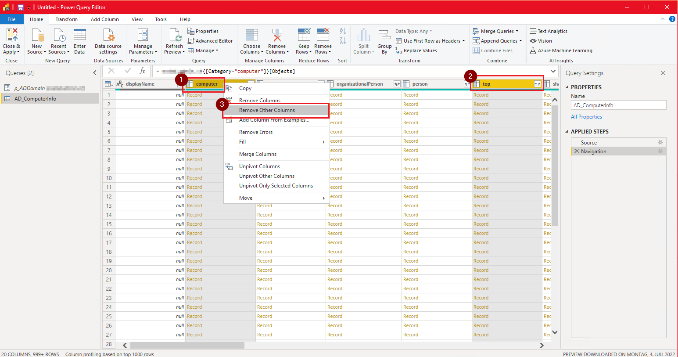Open the View tab

click(137, 19)
